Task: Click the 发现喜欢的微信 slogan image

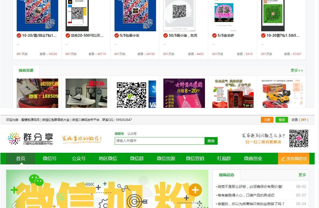Action: tap(82, 139)
